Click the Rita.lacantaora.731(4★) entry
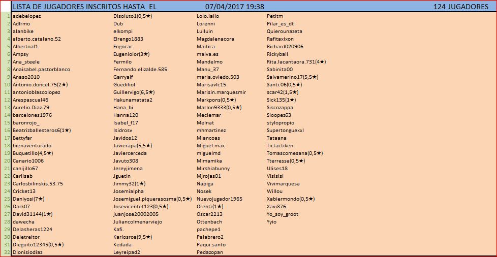 pos(296,61)
